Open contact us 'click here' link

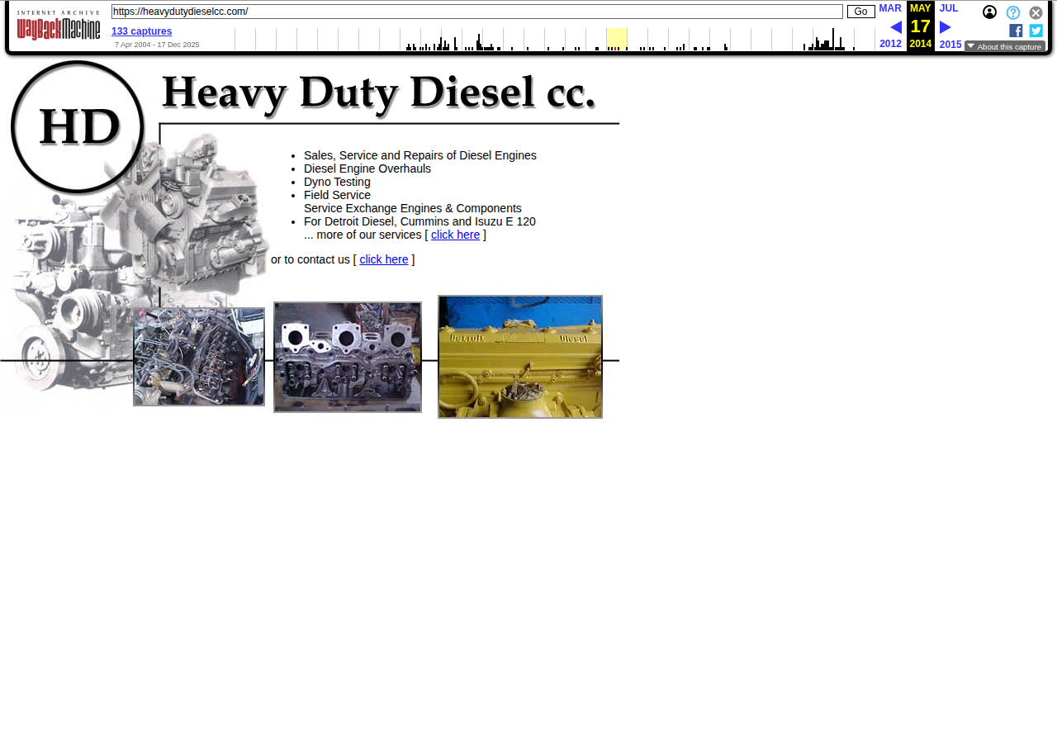(383, 259)
